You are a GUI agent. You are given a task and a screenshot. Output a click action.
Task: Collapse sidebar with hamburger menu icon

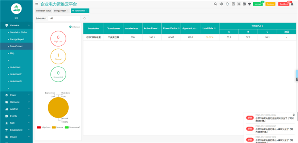point(37,4)
